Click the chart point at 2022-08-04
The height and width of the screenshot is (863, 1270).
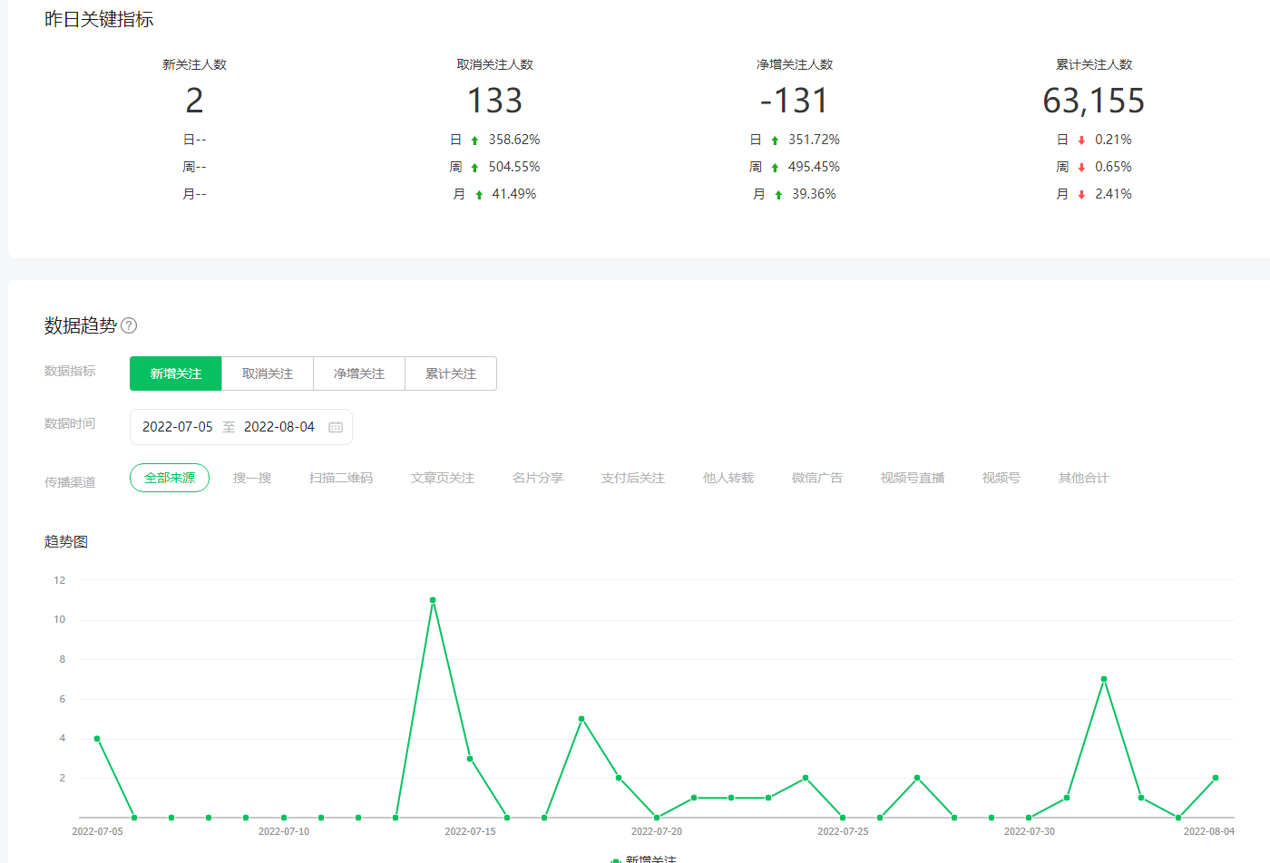(x=1216, y=778)
